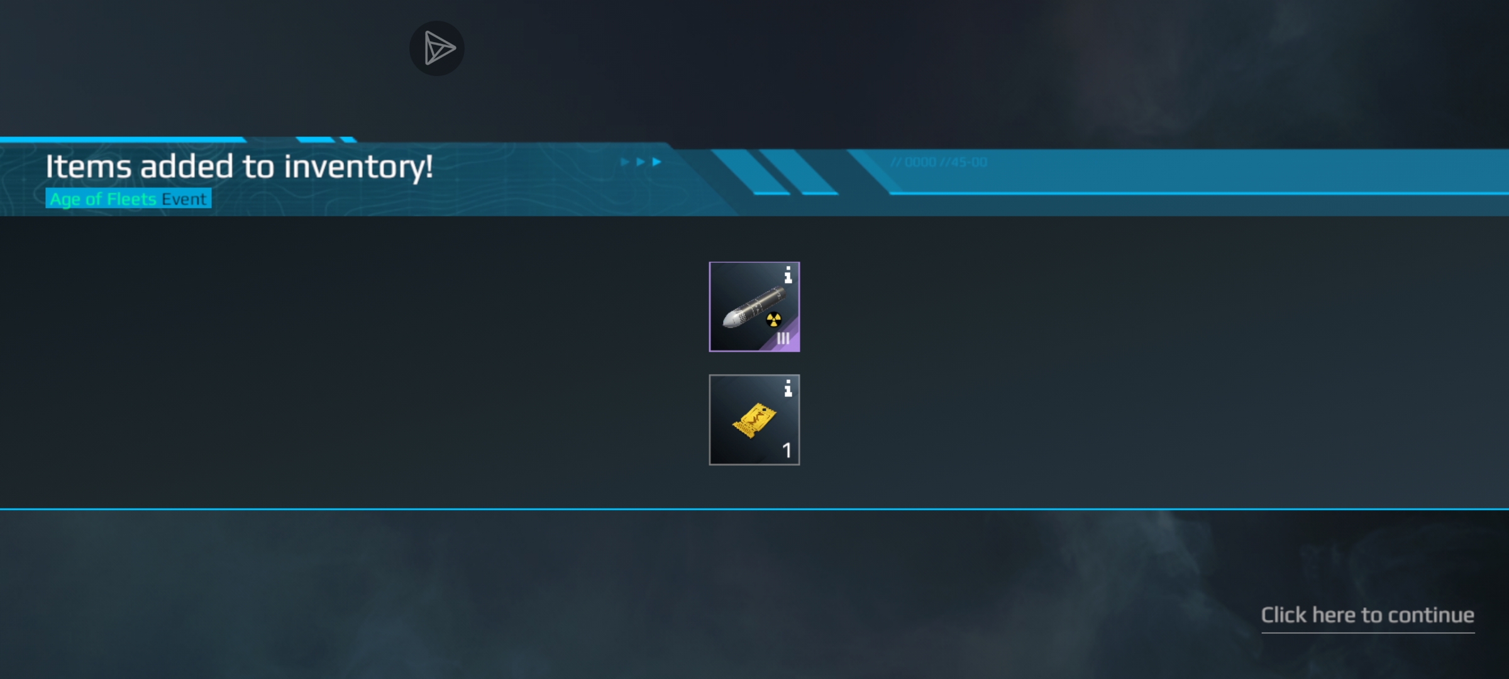Click the rightmost bright arrow in banner
1509x679 pixels.
(656, 162)
